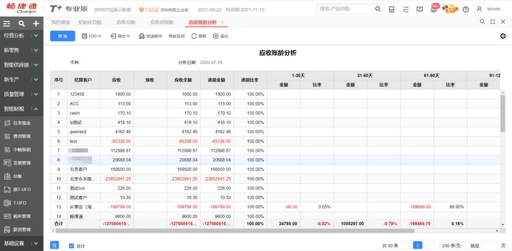This screenshot has height=251, width=512.
Task: Open 小畅报销 module in sidebar
Action: [x=21, y=150]
